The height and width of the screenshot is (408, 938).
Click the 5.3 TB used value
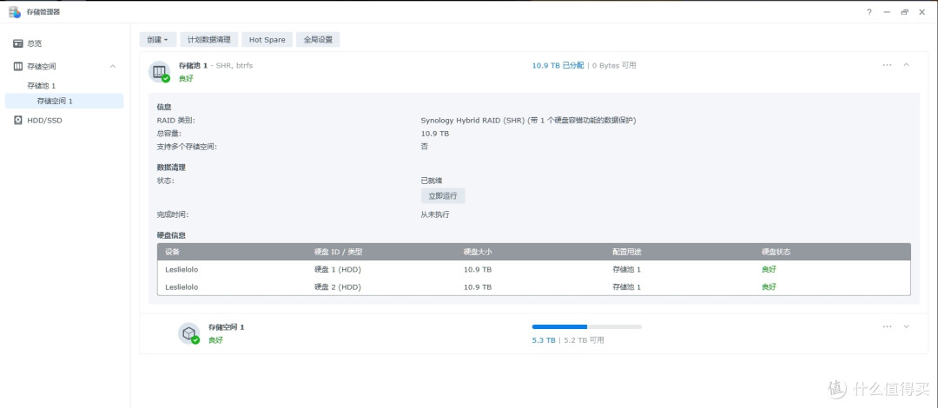pyautogui.click(x=544, y=340)
